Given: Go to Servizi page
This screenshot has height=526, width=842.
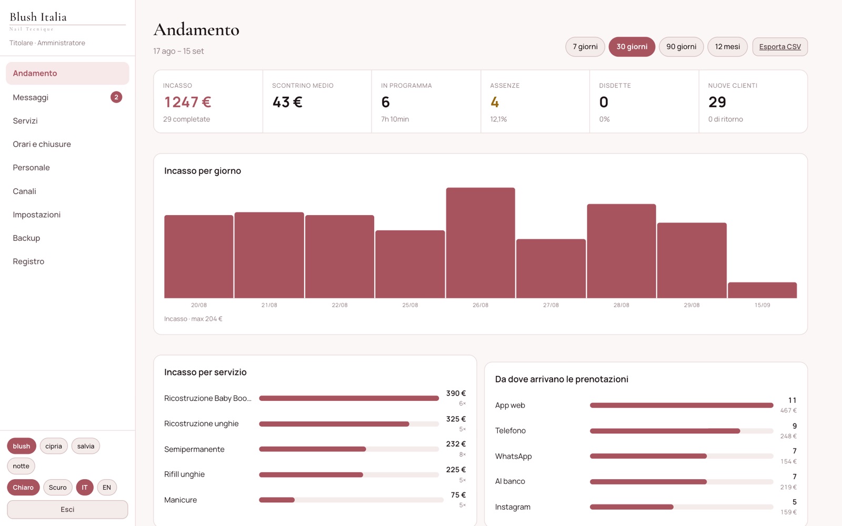Looking at the screenshot, I should [67, 120].
